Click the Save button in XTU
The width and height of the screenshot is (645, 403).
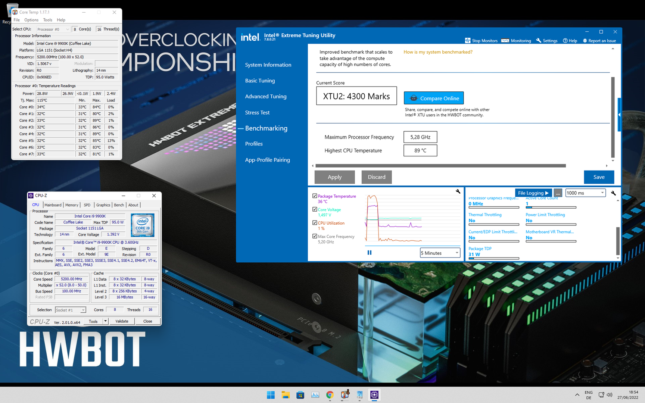(599, 177)
